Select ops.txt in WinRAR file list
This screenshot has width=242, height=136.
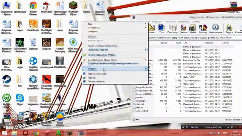point(140,97)
